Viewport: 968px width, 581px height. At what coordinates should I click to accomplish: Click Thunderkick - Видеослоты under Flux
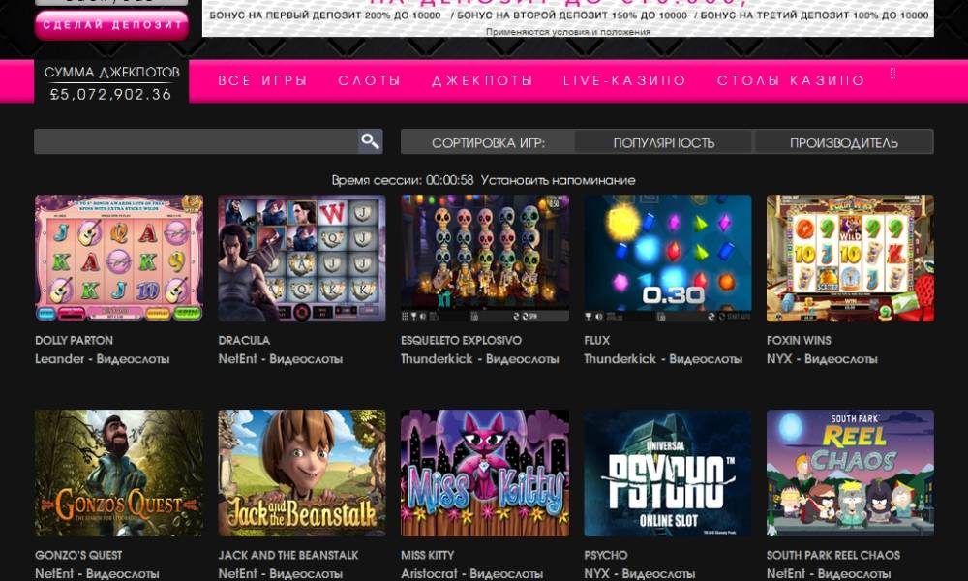pyautogui.click(x=663, y=358)
